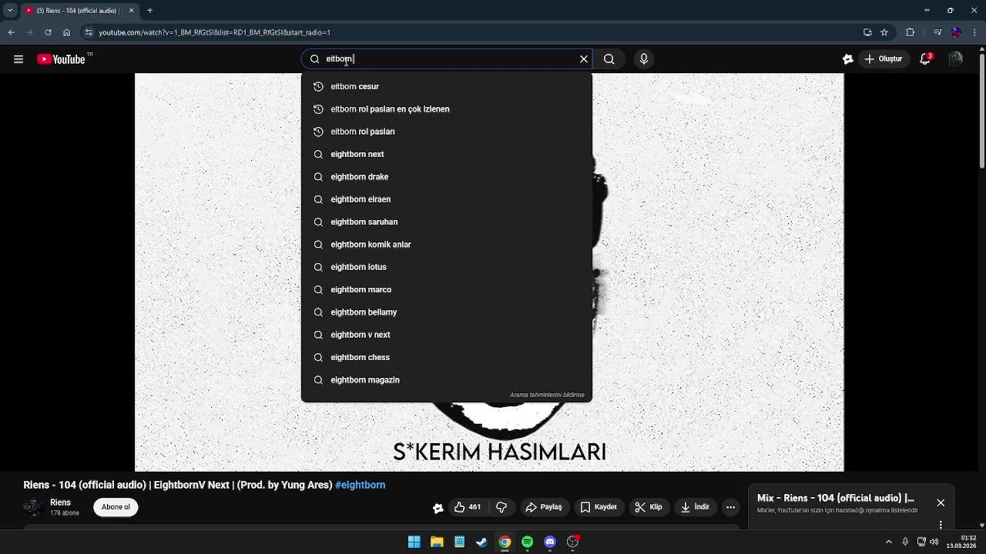Image resolution: width=986 pixels, height=554 pixels.
Task: Open Steam from the taskbar
Action: click(x=482, y=542)
